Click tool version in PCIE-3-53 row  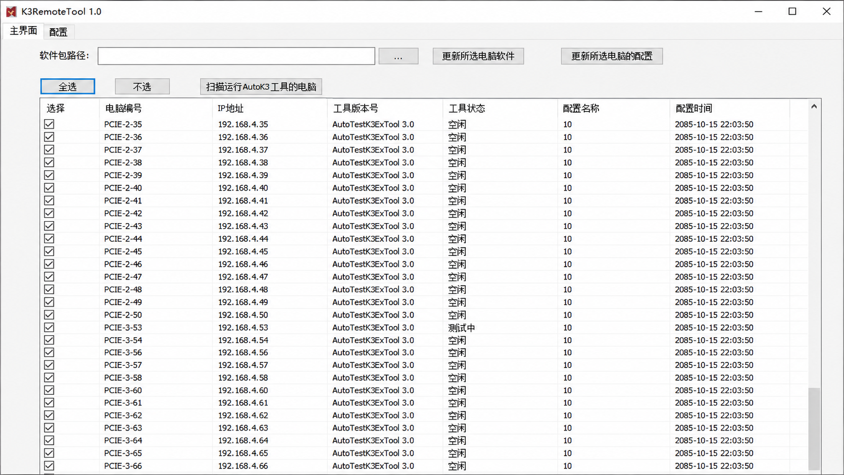point(373,327)
